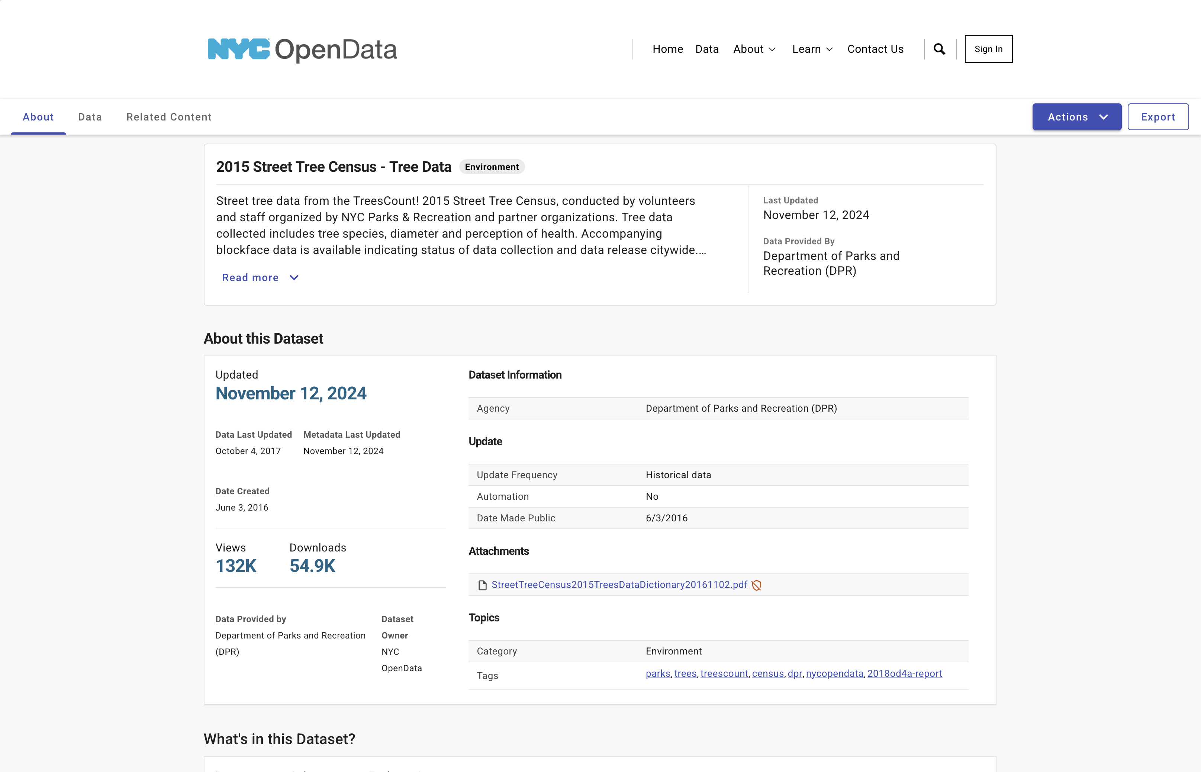Viewport: 1201px width, 772px height.
Task: Click the Dataset Owner 'NYC OpenData' value
Action: (x=402, y=660)
